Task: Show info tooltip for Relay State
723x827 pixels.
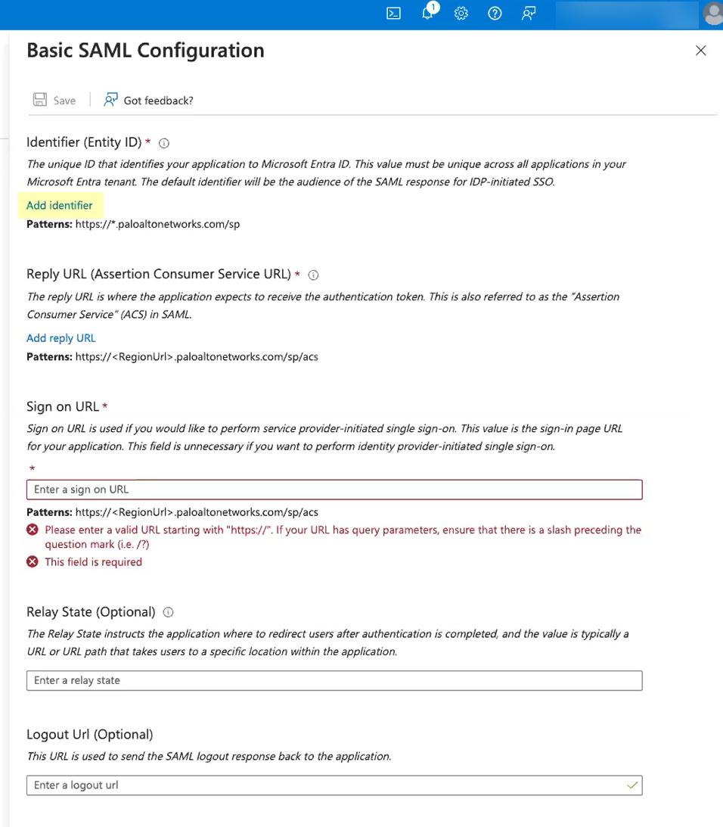Action: pos(169,612)
